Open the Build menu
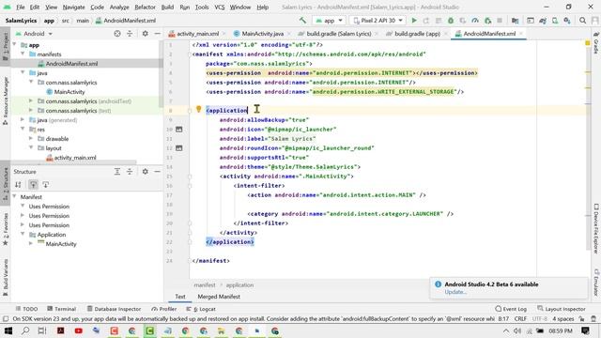This screenshot has width=601, height=338. coord(167,7)
